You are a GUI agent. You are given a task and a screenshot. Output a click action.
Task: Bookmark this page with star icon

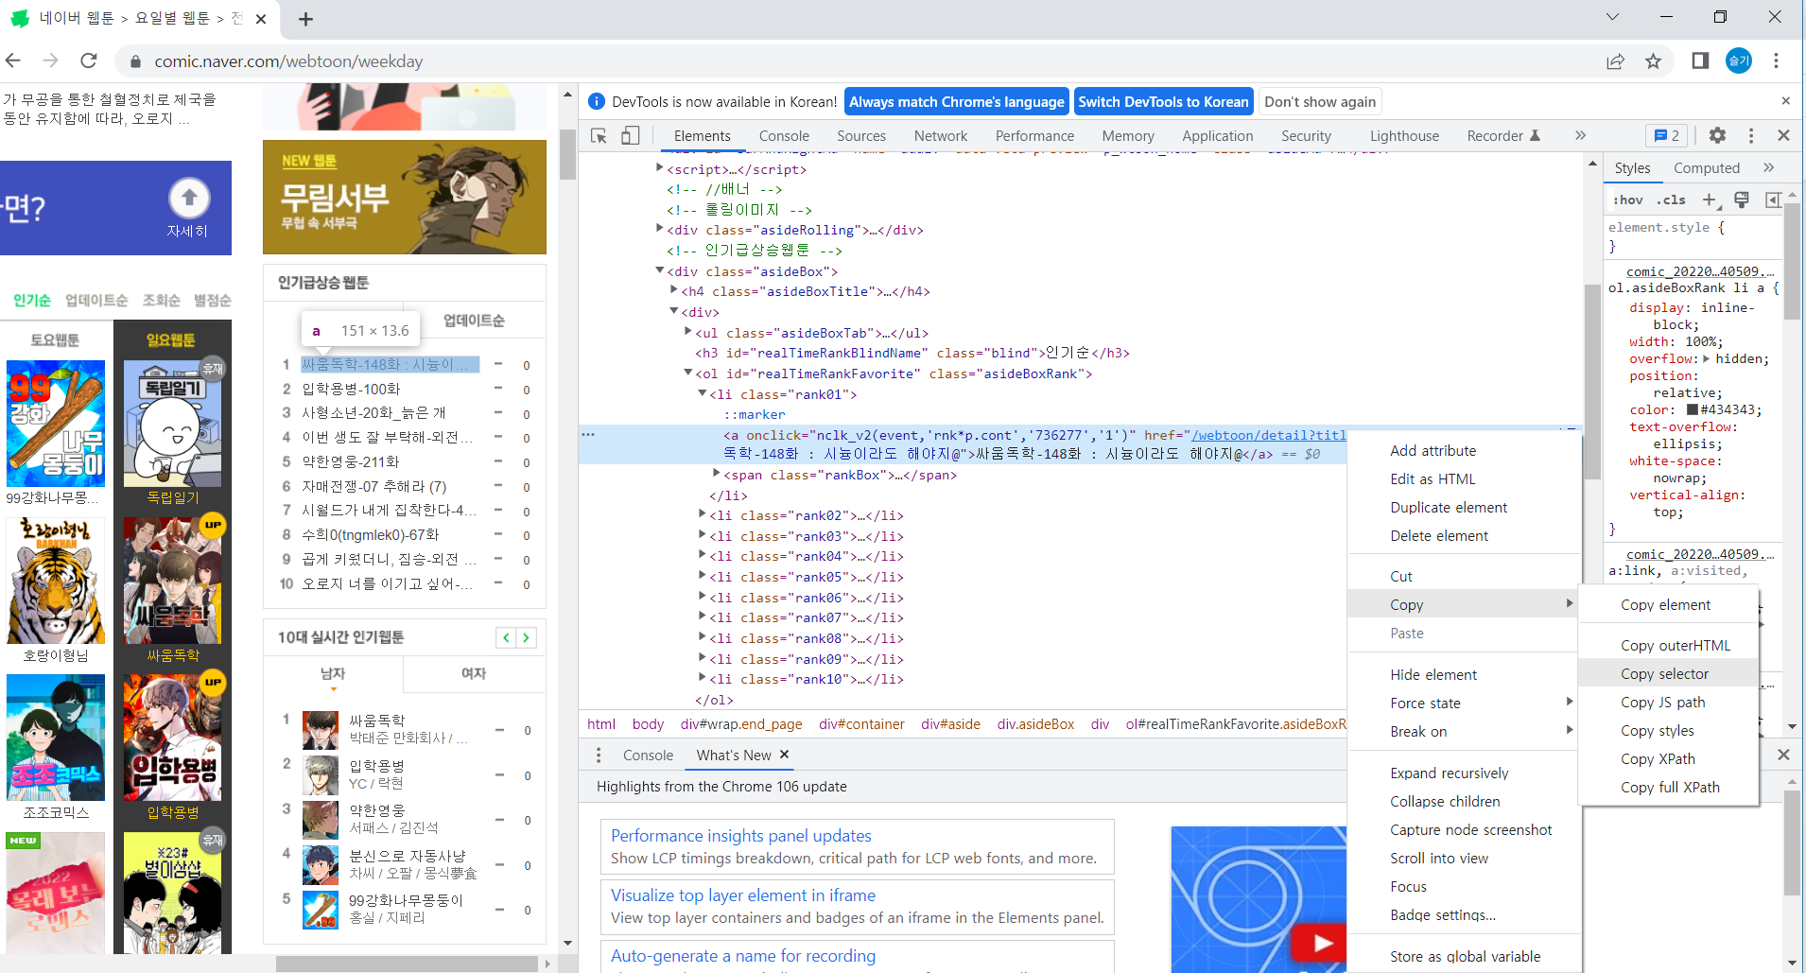[x=1653, y=61]
